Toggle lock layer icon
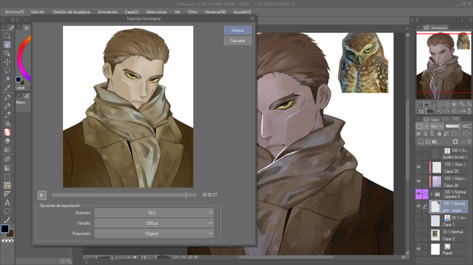Viewport: 473px width, 265px height. 439,133
